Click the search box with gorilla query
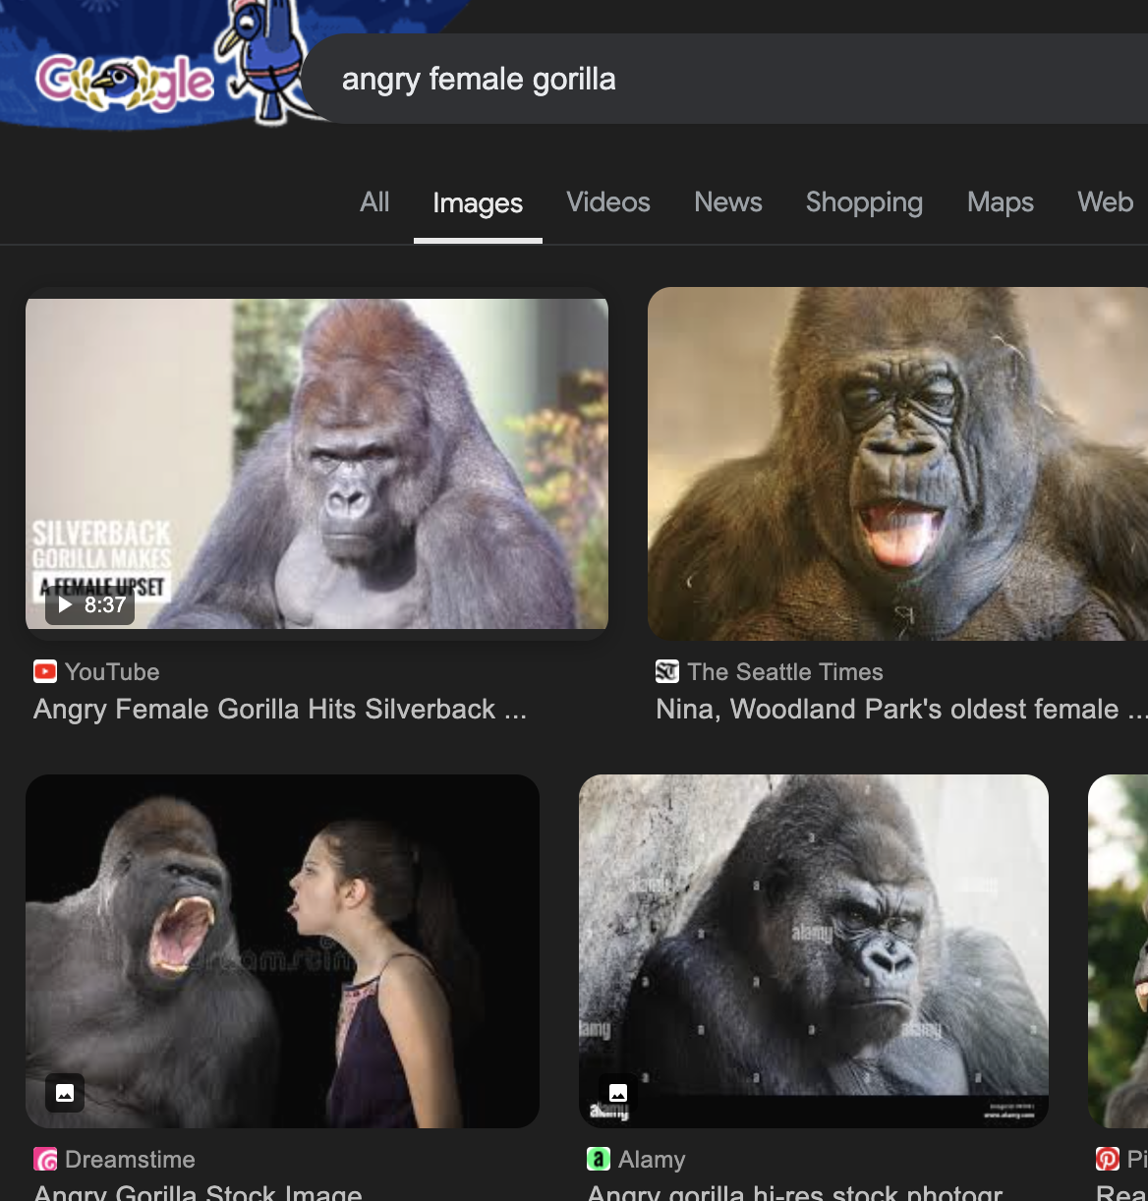 click(688, 80)
